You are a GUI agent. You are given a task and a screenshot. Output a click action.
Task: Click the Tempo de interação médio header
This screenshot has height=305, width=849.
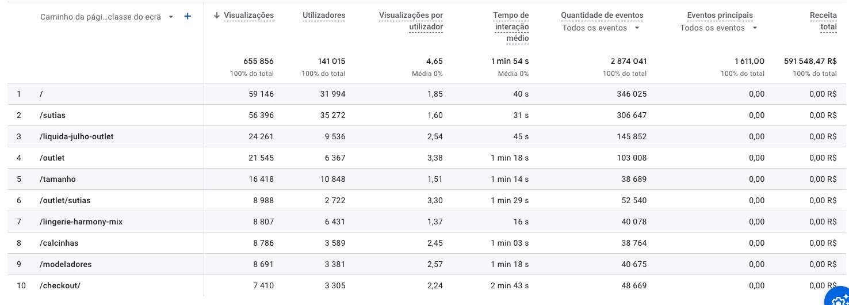tap(511, 26)
